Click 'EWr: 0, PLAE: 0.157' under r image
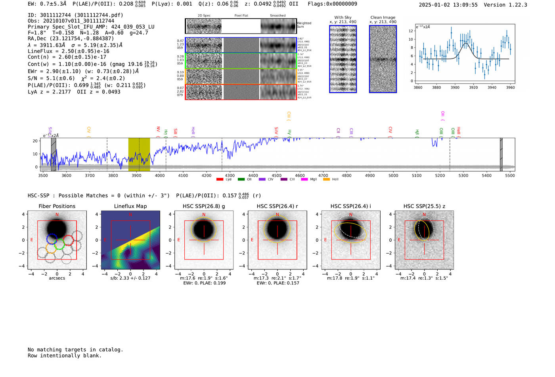The image size is (555, 377). coord(278,283)
